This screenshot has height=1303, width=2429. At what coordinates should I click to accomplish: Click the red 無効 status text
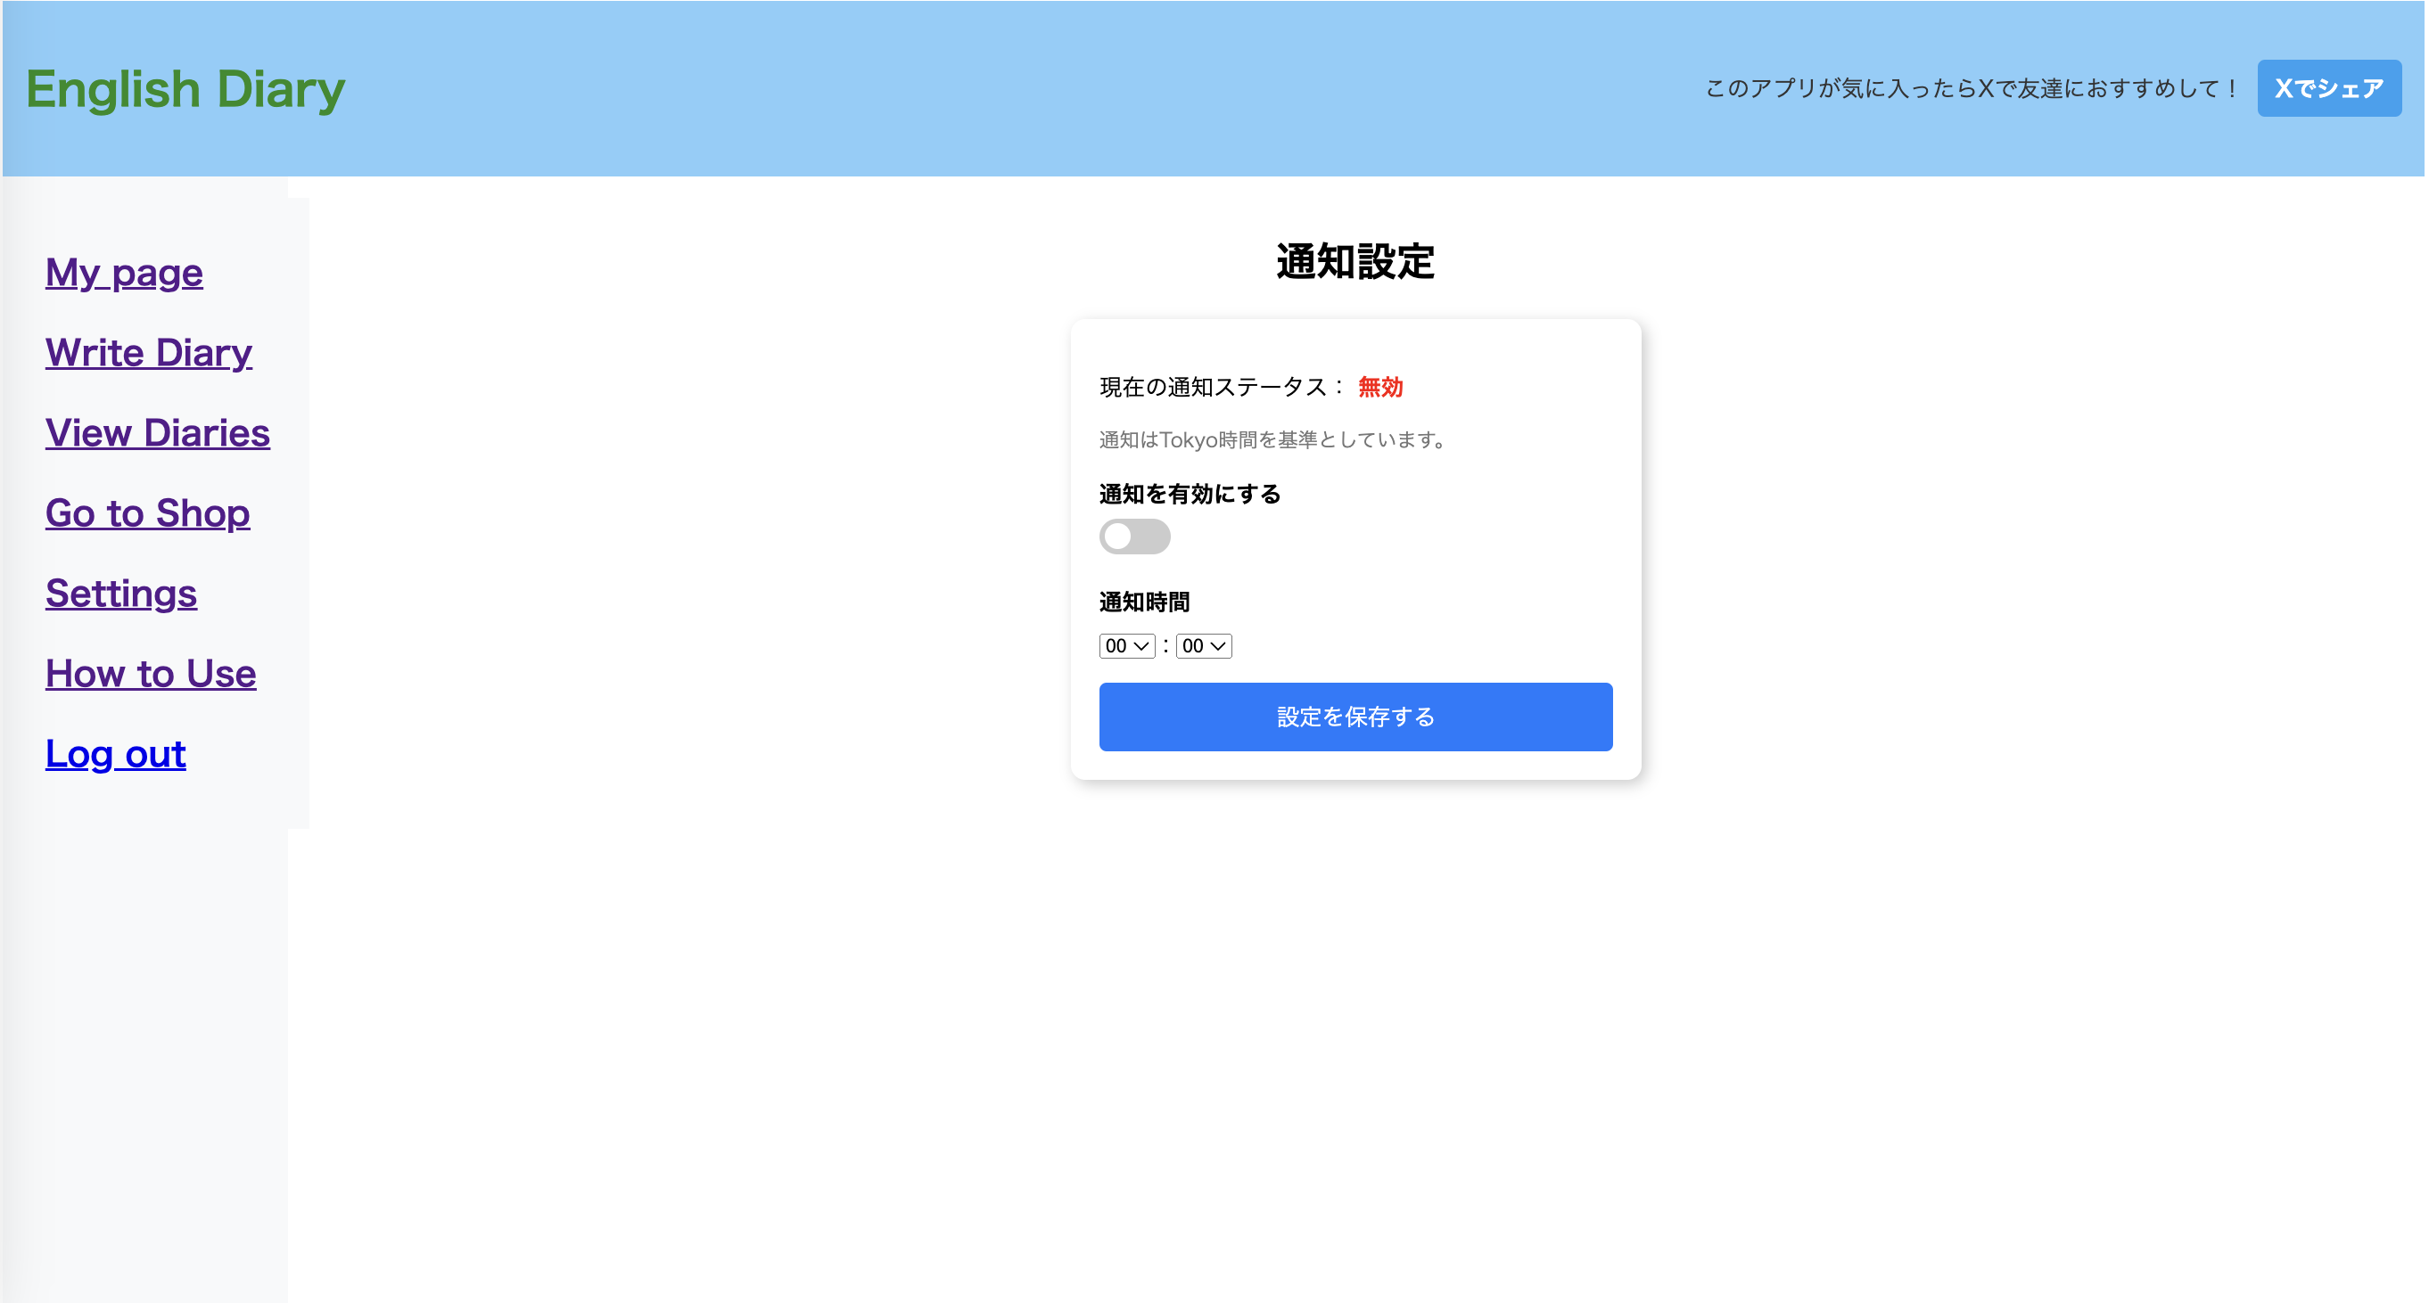(1379, 387)
